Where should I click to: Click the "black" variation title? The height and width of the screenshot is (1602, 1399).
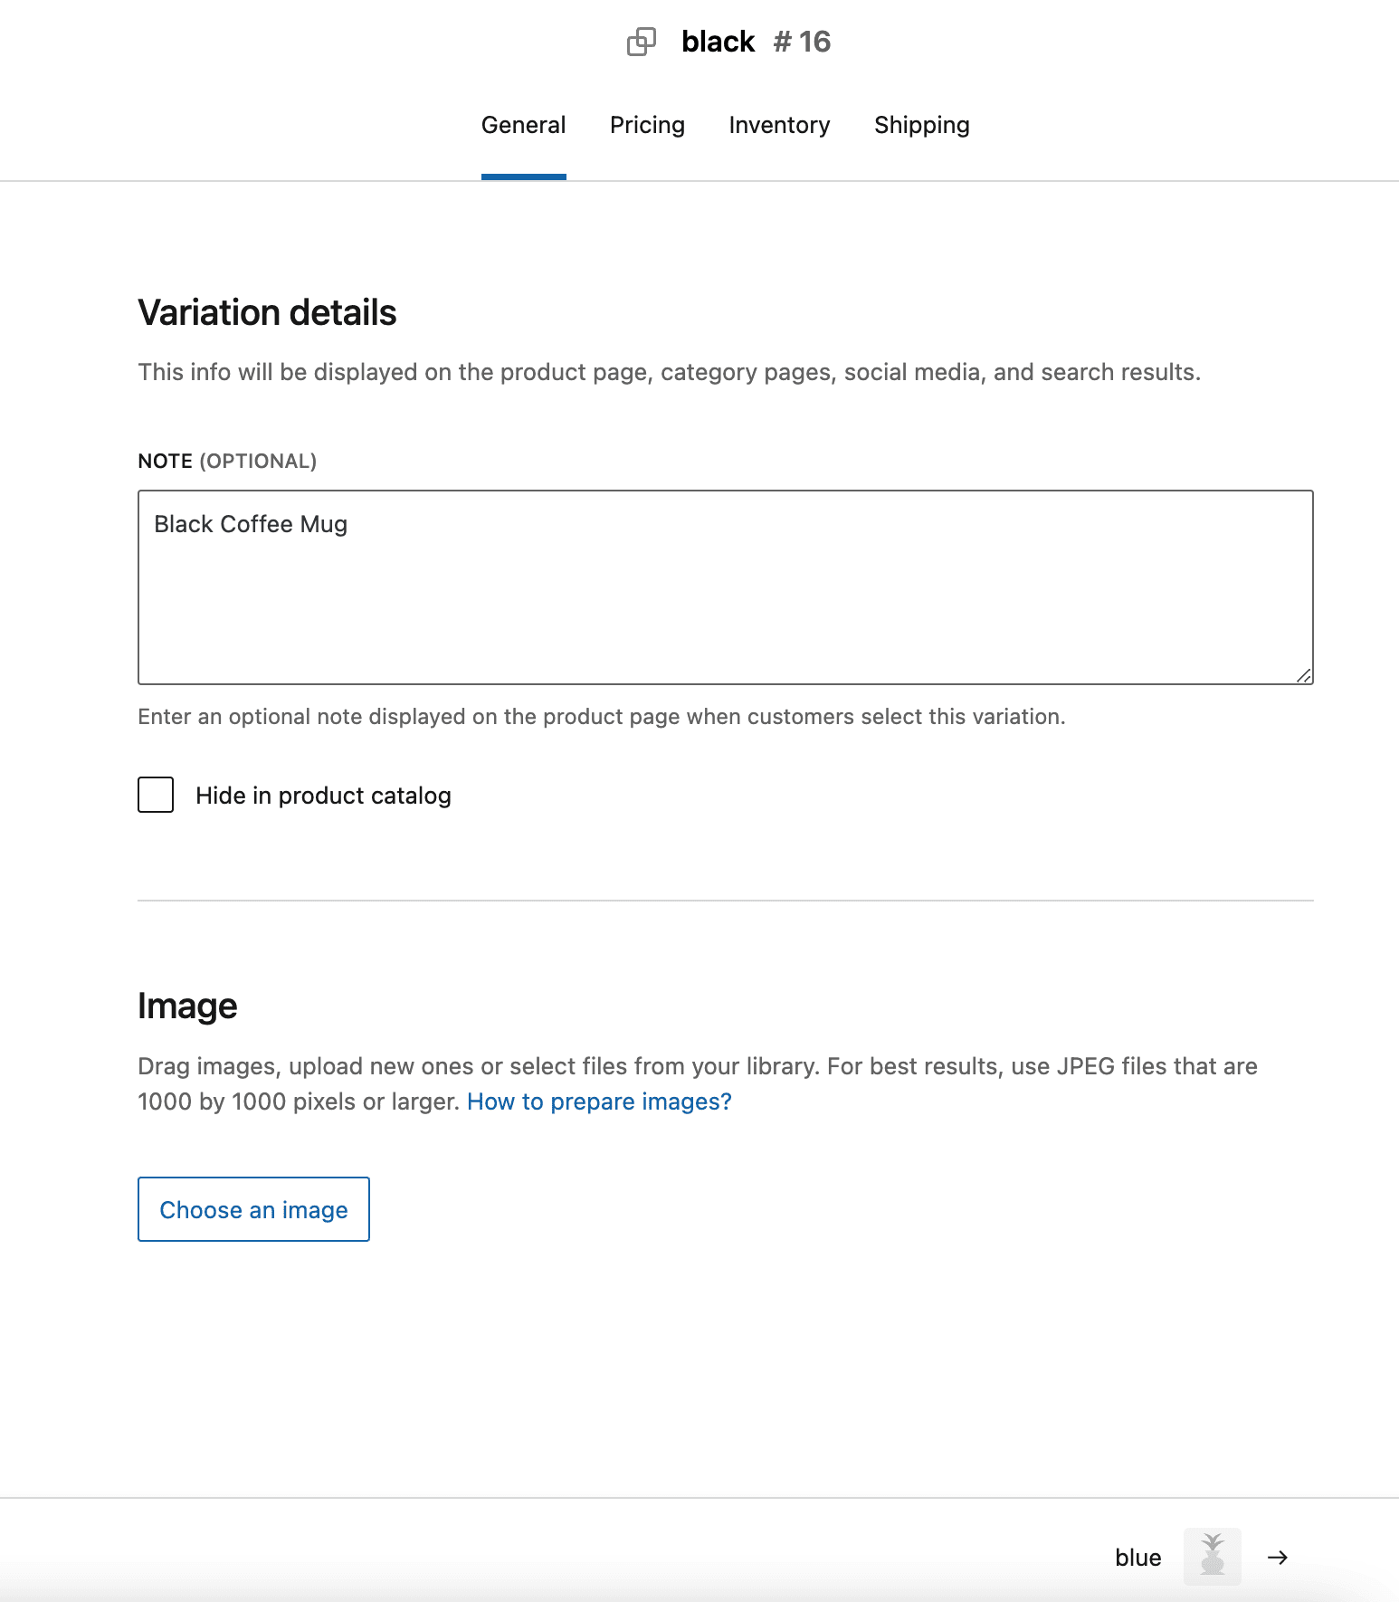pyautogui.click(x=718, y=42)
